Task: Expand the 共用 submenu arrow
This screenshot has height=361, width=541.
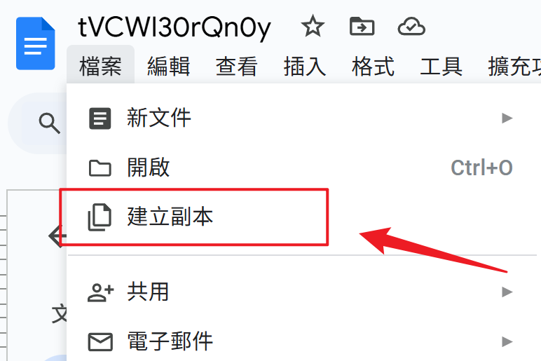Action: coord(507,292)
